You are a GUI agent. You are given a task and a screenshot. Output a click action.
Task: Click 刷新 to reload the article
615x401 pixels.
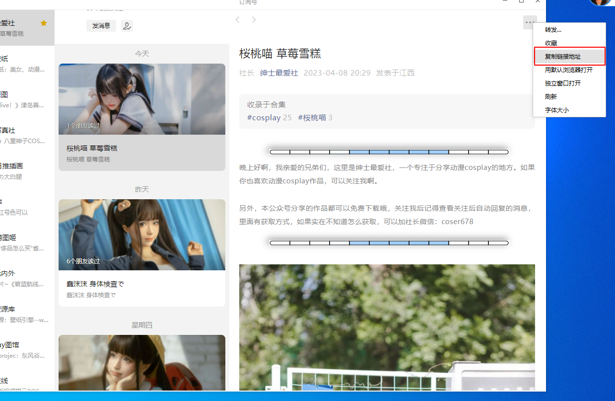pyautogui.click(x=551, y=97)
